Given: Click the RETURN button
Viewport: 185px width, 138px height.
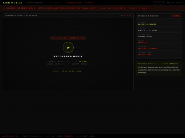Looking at the screenshot, I should [158, 3].
